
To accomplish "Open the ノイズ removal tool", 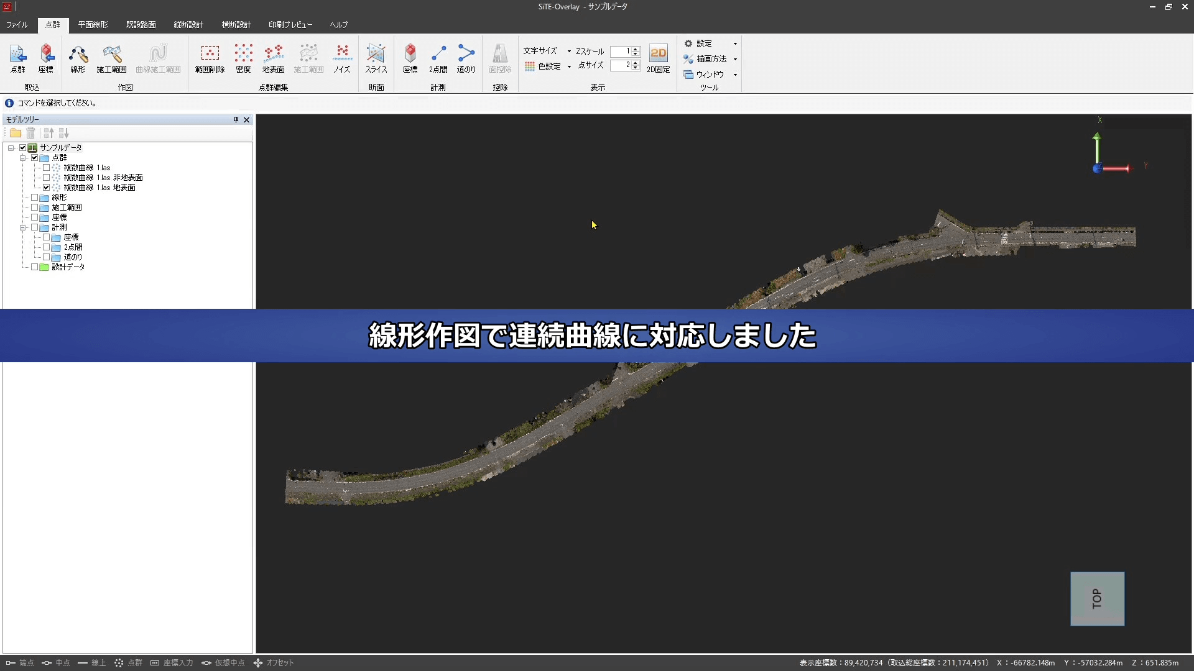I will tap(341, 59).
